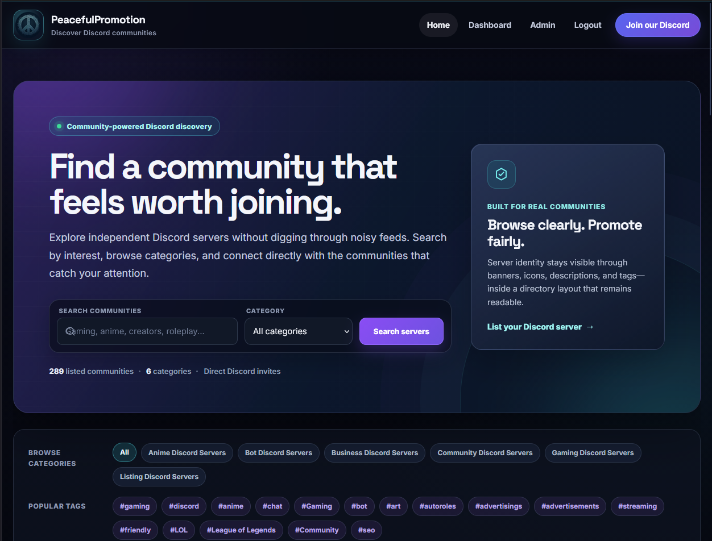
Task: Follow the List your Discord server link
Action: point(540,327)
